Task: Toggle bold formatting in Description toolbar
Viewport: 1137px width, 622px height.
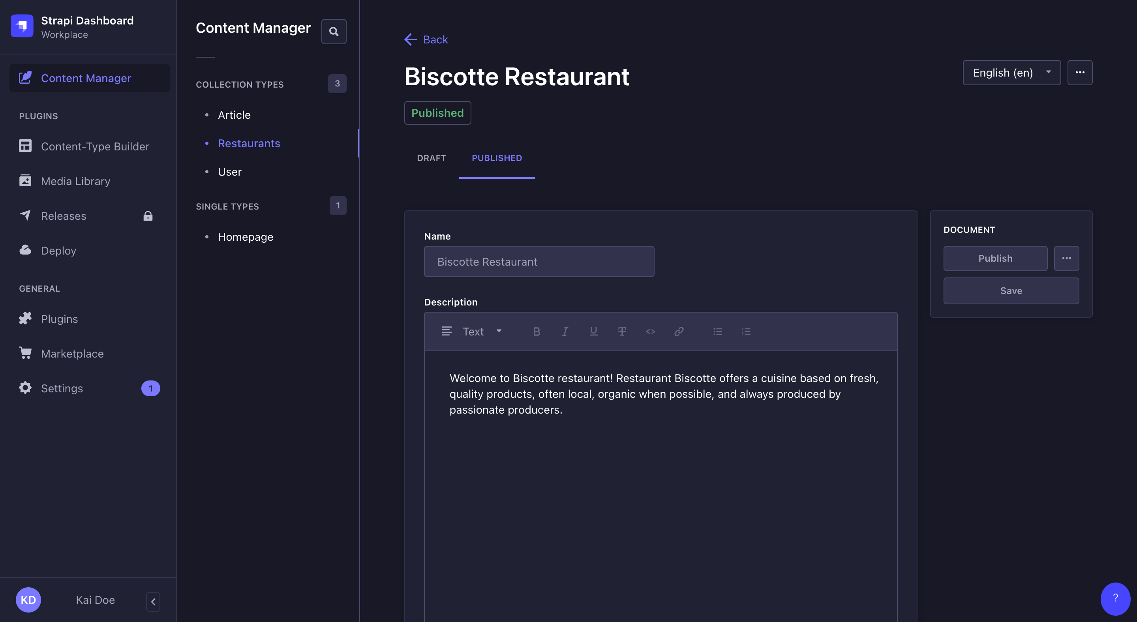Action: click(536, 331)
